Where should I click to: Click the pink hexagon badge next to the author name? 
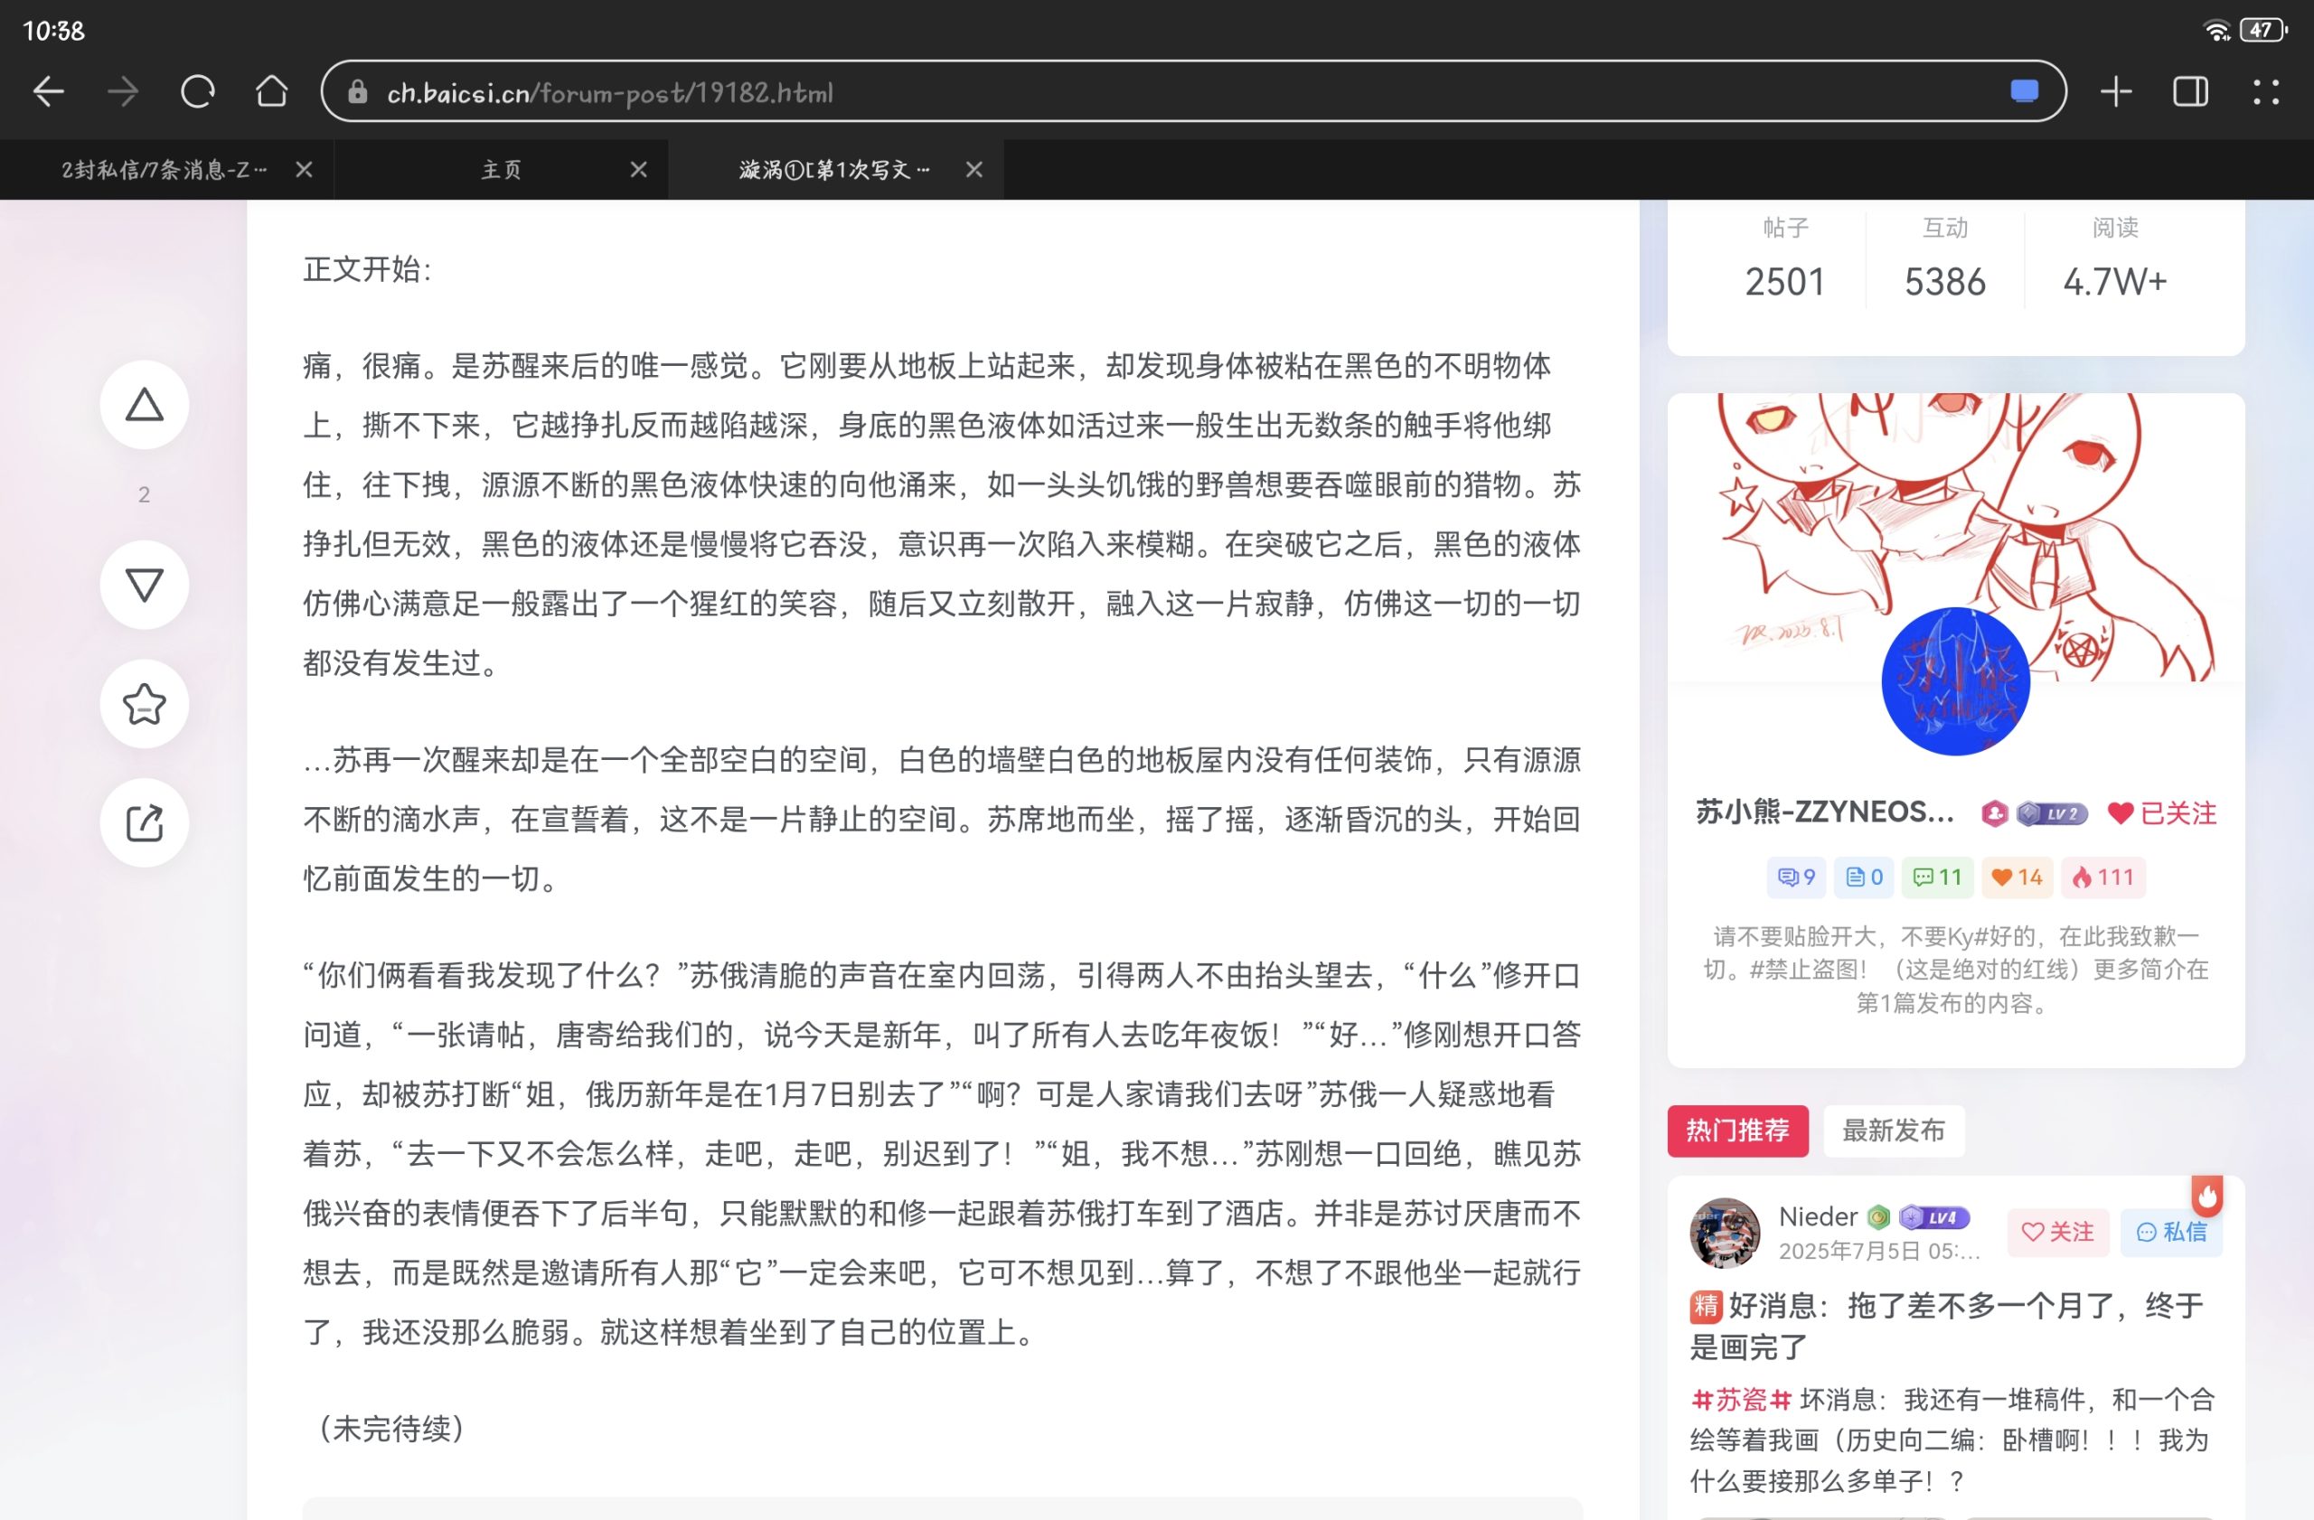1994,813
